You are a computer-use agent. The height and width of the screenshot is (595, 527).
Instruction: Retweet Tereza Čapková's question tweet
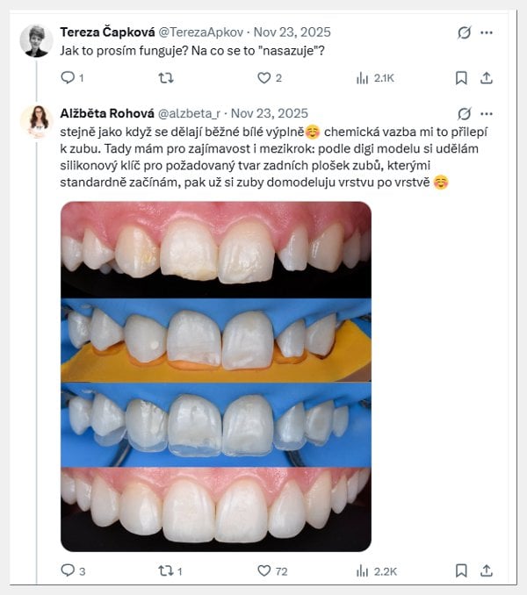click(x=165, y=78)
